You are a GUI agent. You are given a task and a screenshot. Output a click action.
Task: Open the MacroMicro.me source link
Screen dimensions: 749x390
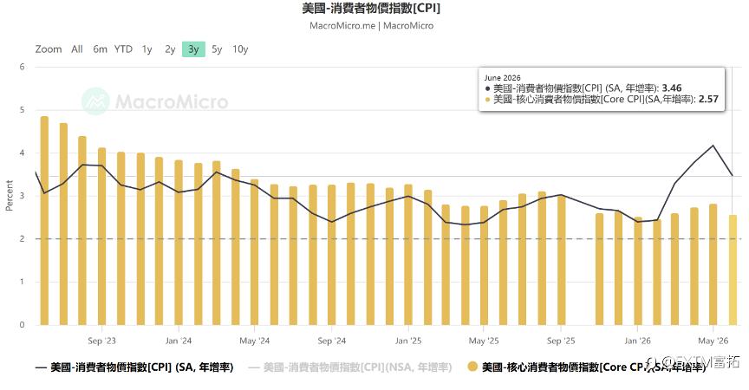click(x=342, y=26)
